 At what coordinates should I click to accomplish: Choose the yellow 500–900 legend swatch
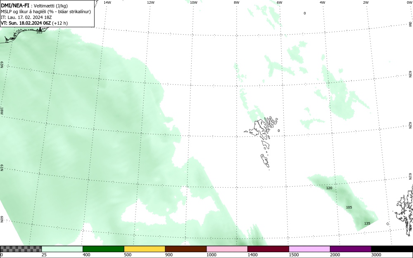tap(145, 249)
